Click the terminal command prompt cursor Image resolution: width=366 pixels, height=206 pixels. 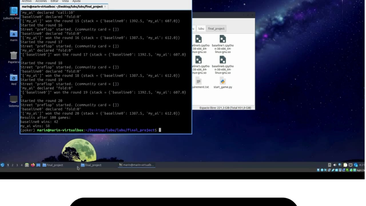(160, 130)
